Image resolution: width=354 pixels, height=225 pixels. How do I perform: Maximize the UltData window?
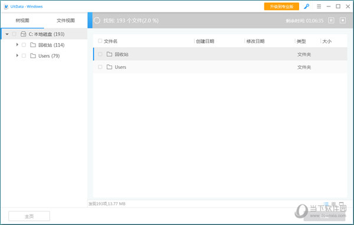tap(338, 6)
